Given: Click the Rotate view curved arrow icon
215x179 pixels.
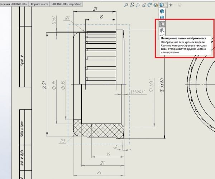Looking at the screenshot, I should 149,5.
